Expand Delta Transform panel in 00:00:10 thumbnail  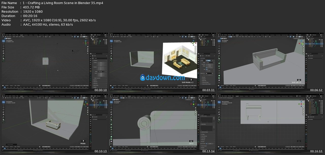point(97,78)
